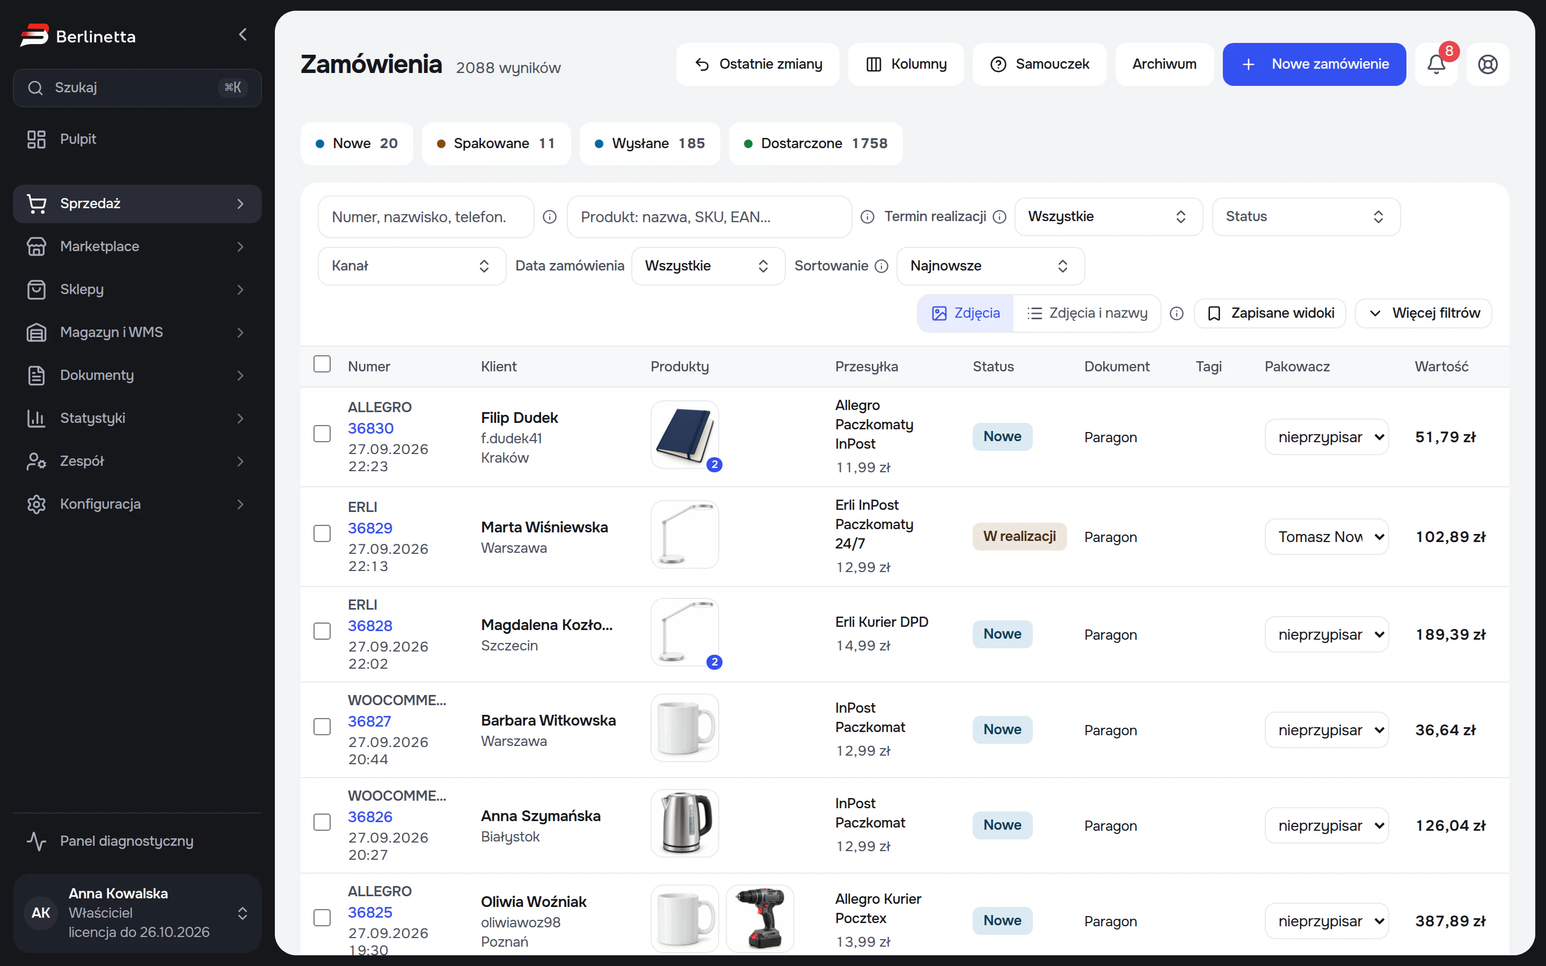Viewport: 1546px width, 966px height.
Task: Open Termin realizacji Wszystkie dropdown
Action: tap(1109, 217)
